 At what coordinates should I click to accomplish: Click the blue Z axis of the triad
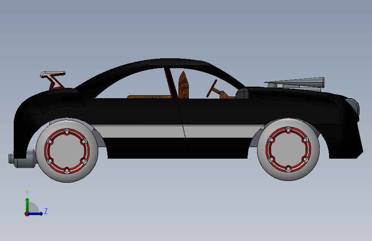coord(36,214)
